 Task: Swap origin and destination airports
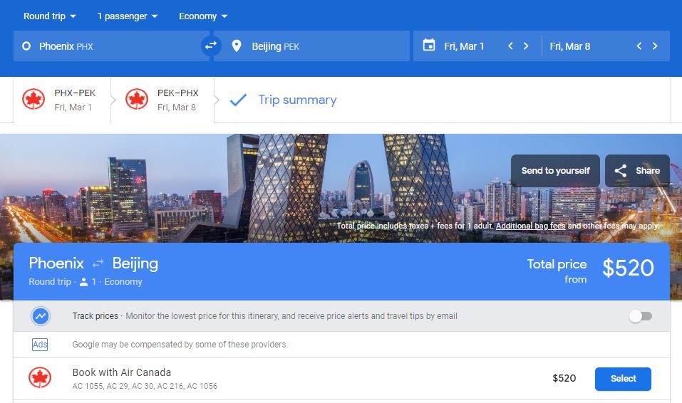211,46
